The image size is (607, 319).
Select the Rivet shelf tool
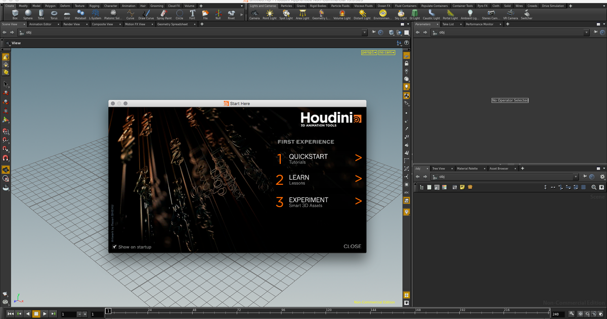(x=231, y=14)
